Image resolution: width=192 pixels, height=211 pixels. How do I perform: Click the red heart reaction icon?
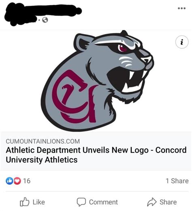click(17, 181)
